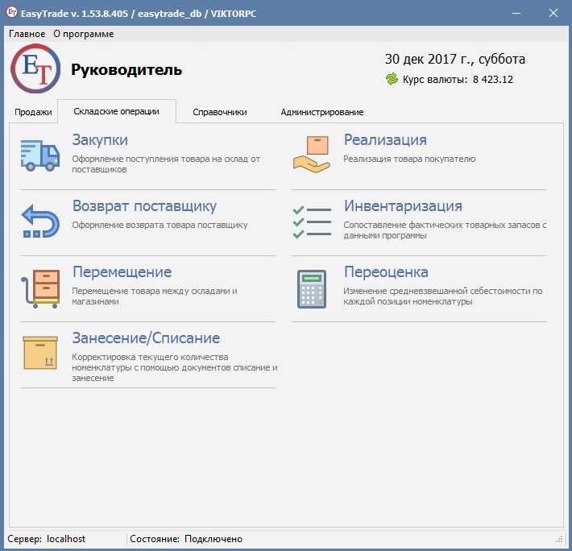The image size is (572, 551).
Task: Click the Состояние: Подключено status entry
Action: pos(186,539)
